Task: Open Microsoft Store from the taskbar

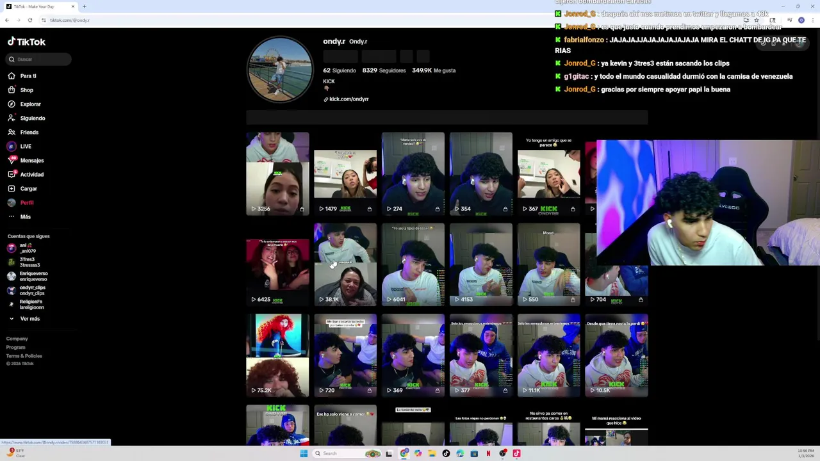Action: 474,453
